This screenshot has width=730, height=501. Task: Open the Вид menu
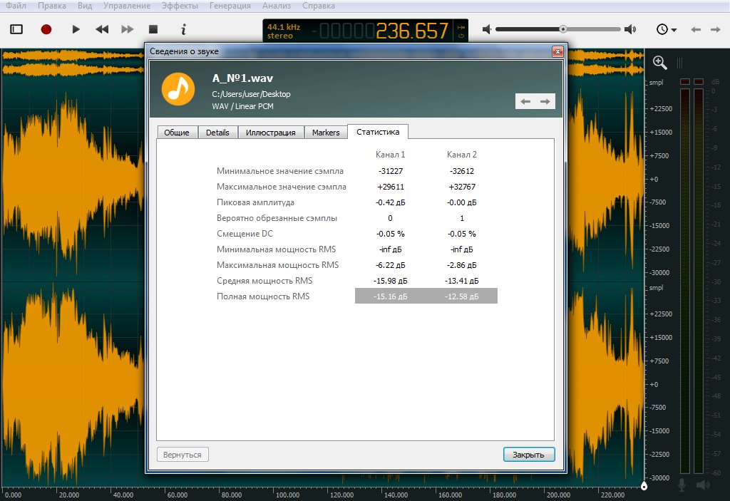[85, 6]
